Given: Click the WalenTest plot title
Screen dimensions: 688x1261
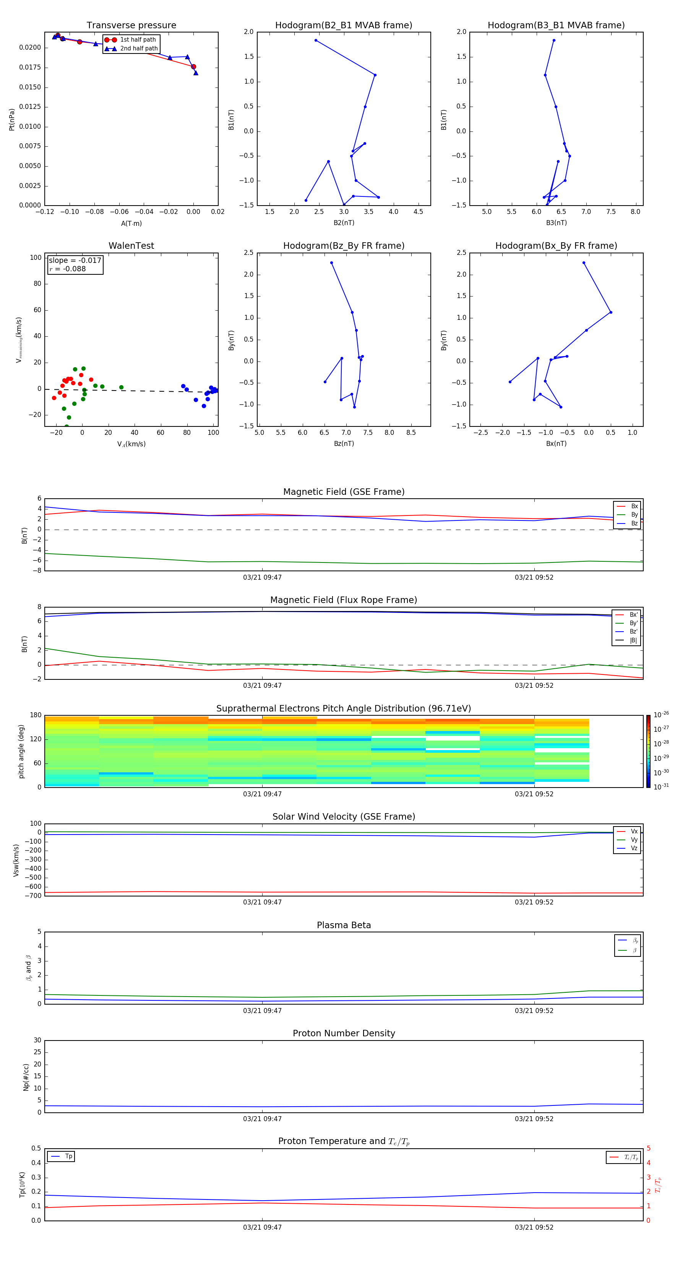Looking at the screenshot, I should click(x=131, y=246).
